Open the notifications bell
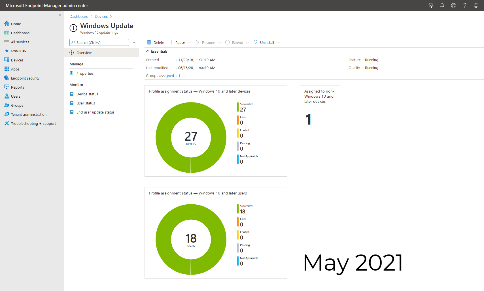484x291 pixels. [442, 5]
